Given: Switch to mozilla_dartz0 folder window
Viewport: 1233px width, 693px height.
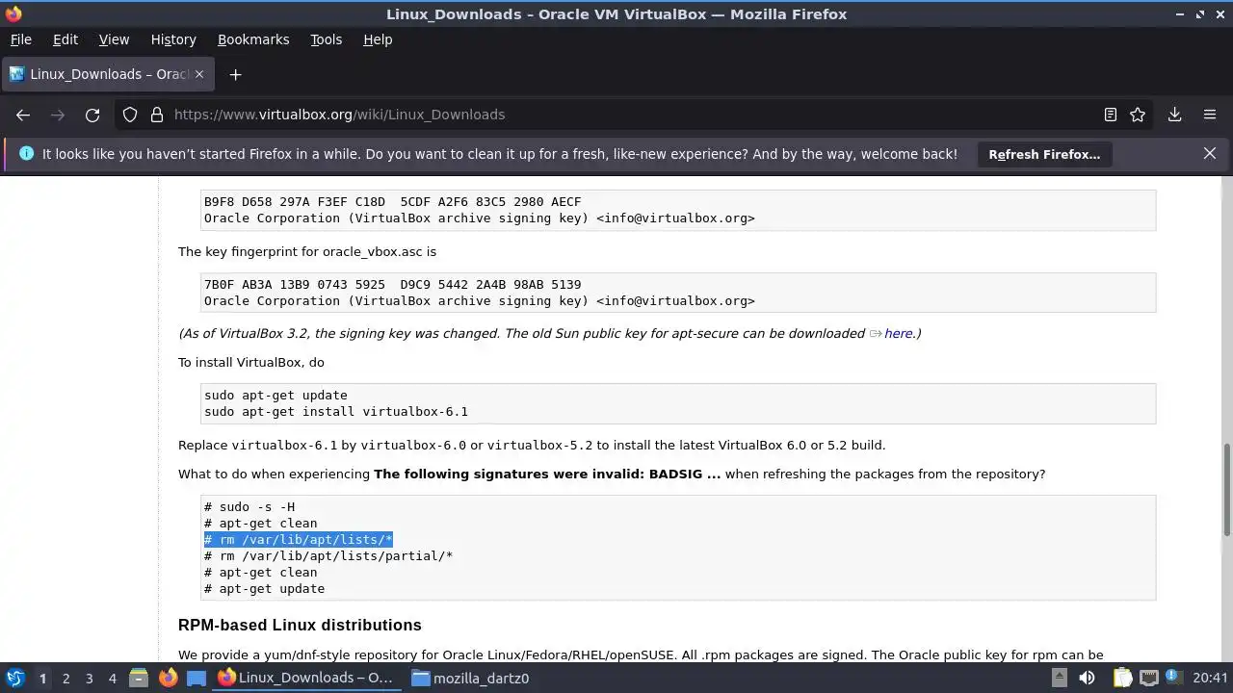Looking at the screenshot, I should pos(471,678).
